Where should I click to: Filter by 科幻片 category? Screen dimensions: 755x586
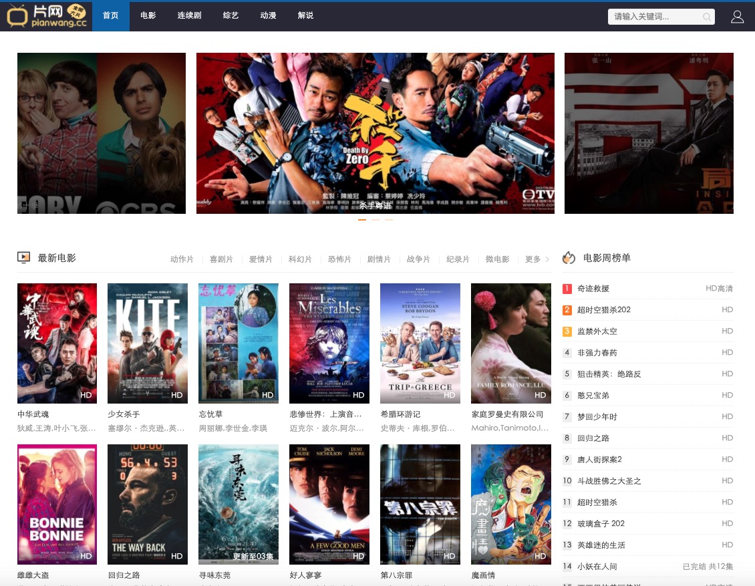(301, 259)
